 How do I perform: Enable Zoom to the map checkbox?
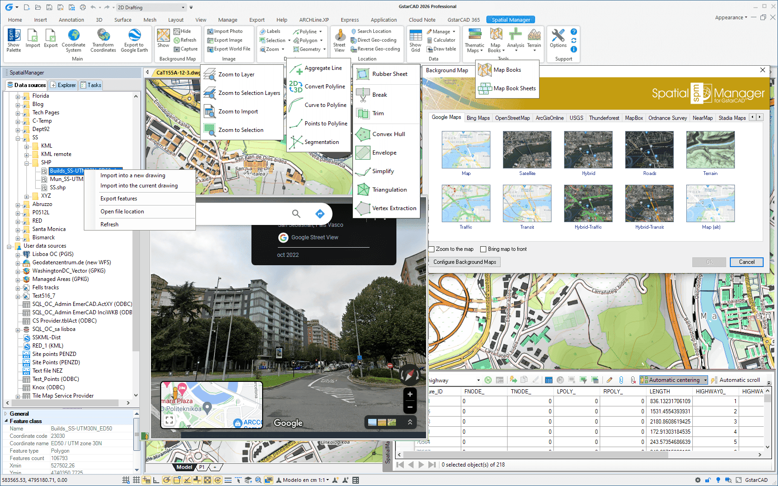(x=432, y=249)
